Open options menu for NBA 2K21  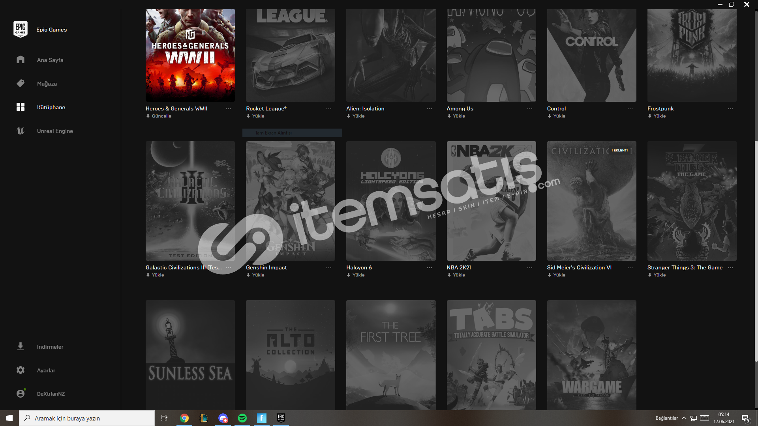(530, 268)
